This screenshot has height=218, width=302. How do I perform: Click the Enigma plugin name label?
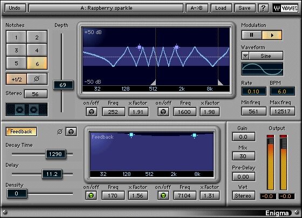[277, 213]
